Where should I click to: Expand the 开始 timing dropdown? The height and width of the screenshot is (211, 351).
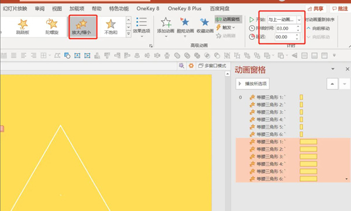(x=299, y=20)
